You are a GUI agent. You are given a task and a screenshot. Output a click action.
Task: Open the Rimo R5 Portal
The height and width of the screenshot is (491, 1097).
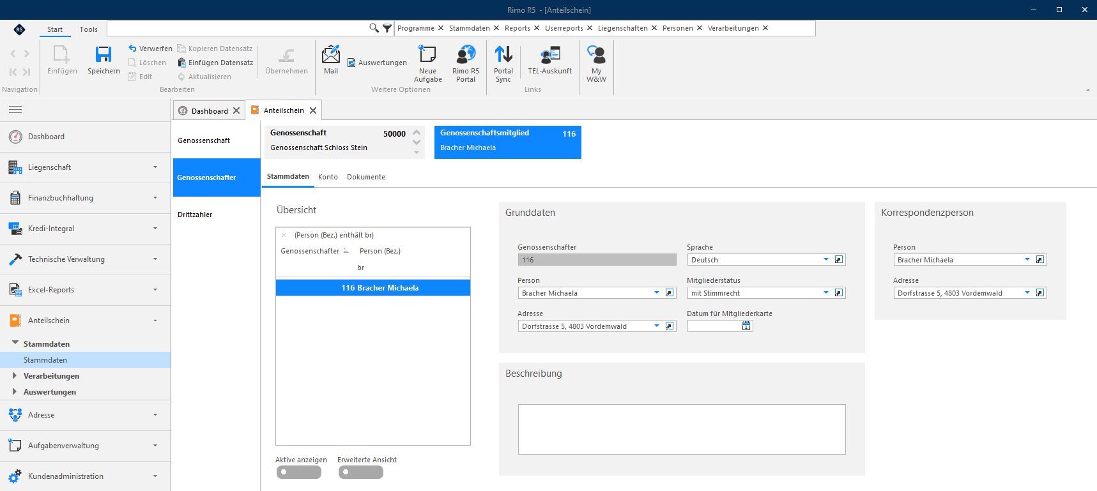point(466,64)
